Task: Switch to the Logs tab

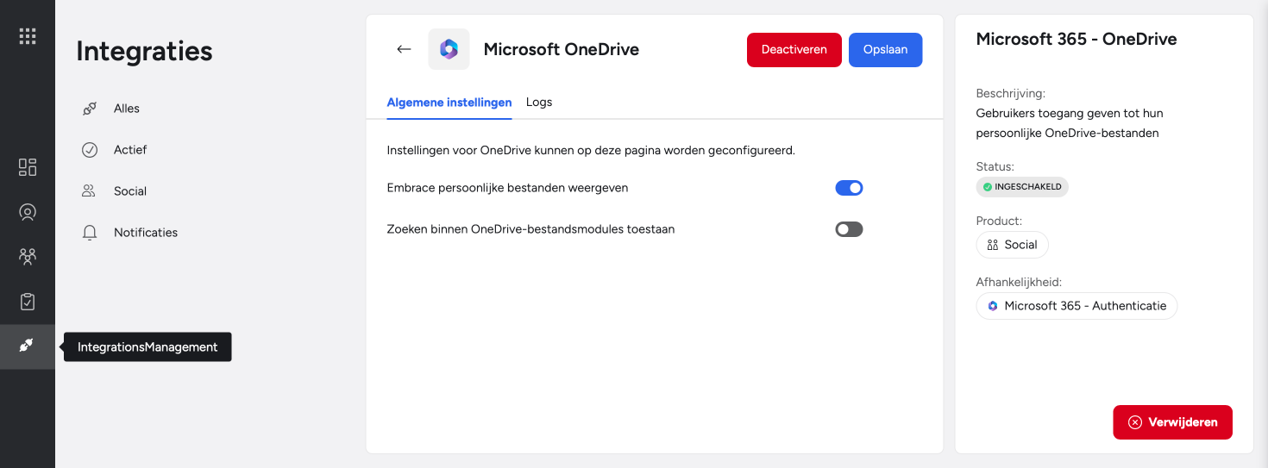Action: click(x=539, y=102)
